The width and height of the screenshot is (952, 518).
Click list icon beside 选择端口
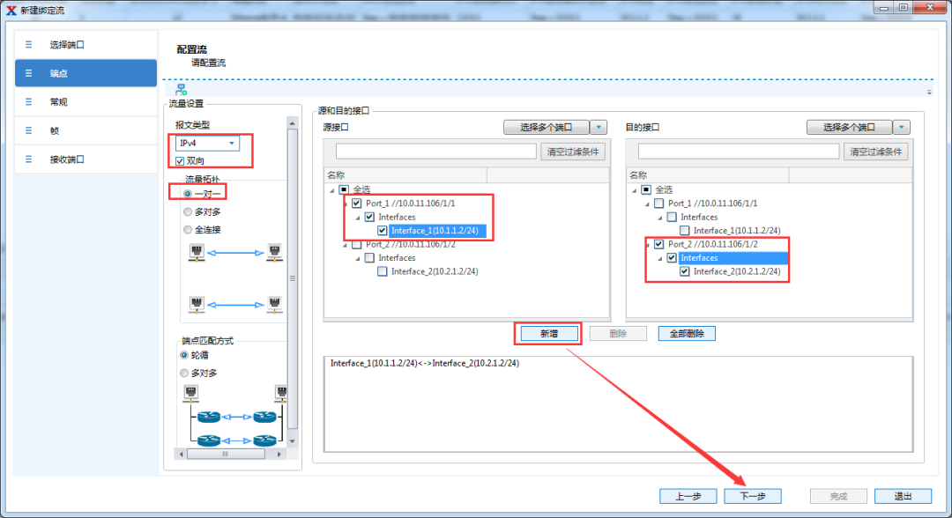pos(28,45)
